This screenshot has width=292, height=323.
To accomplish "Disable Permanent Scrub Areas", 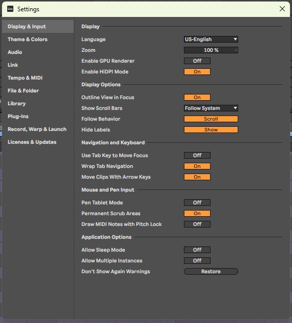I will tap(197, 214).
